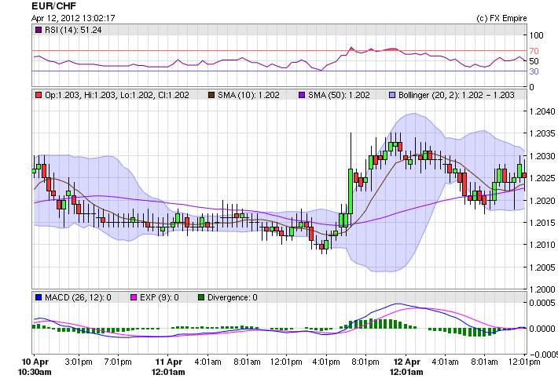Click the EUR/CHF chart title

(x=53, y=6)
